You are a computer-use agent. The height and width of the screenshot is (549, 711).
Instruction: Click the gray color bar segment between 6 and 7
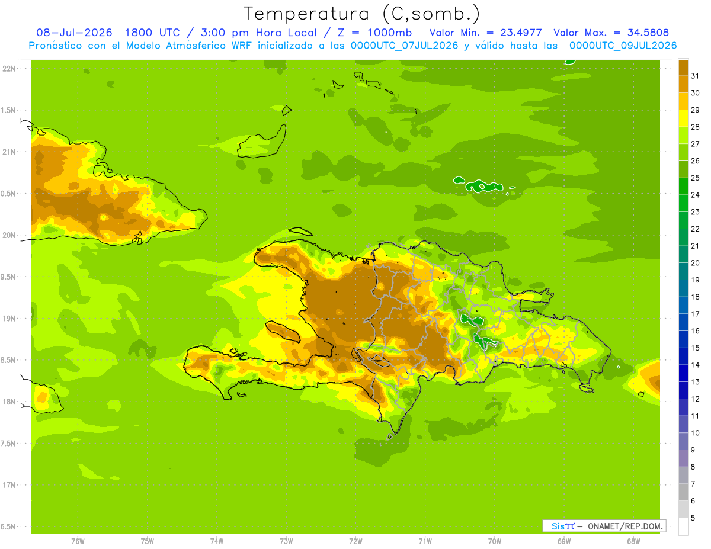pyautogui.click(x=683, y=492)
